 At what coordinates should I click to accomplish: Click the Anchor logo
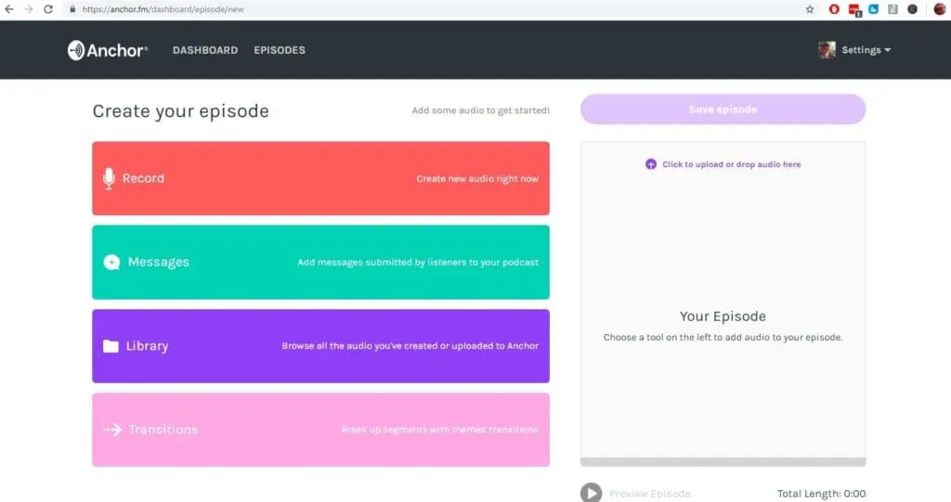[108, 50]
